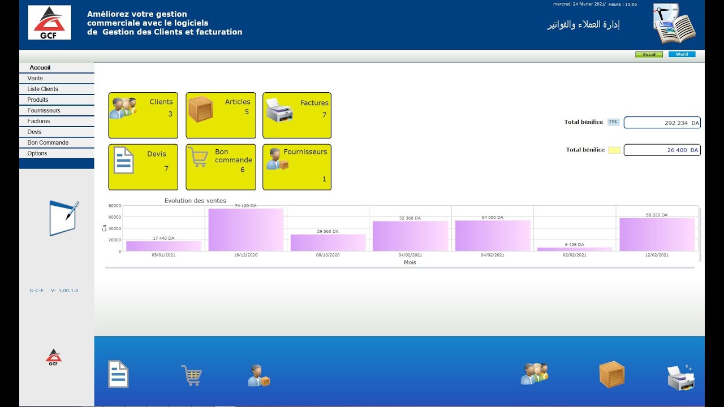Click the 52 360 DA chart bar

tap(410, 236)
